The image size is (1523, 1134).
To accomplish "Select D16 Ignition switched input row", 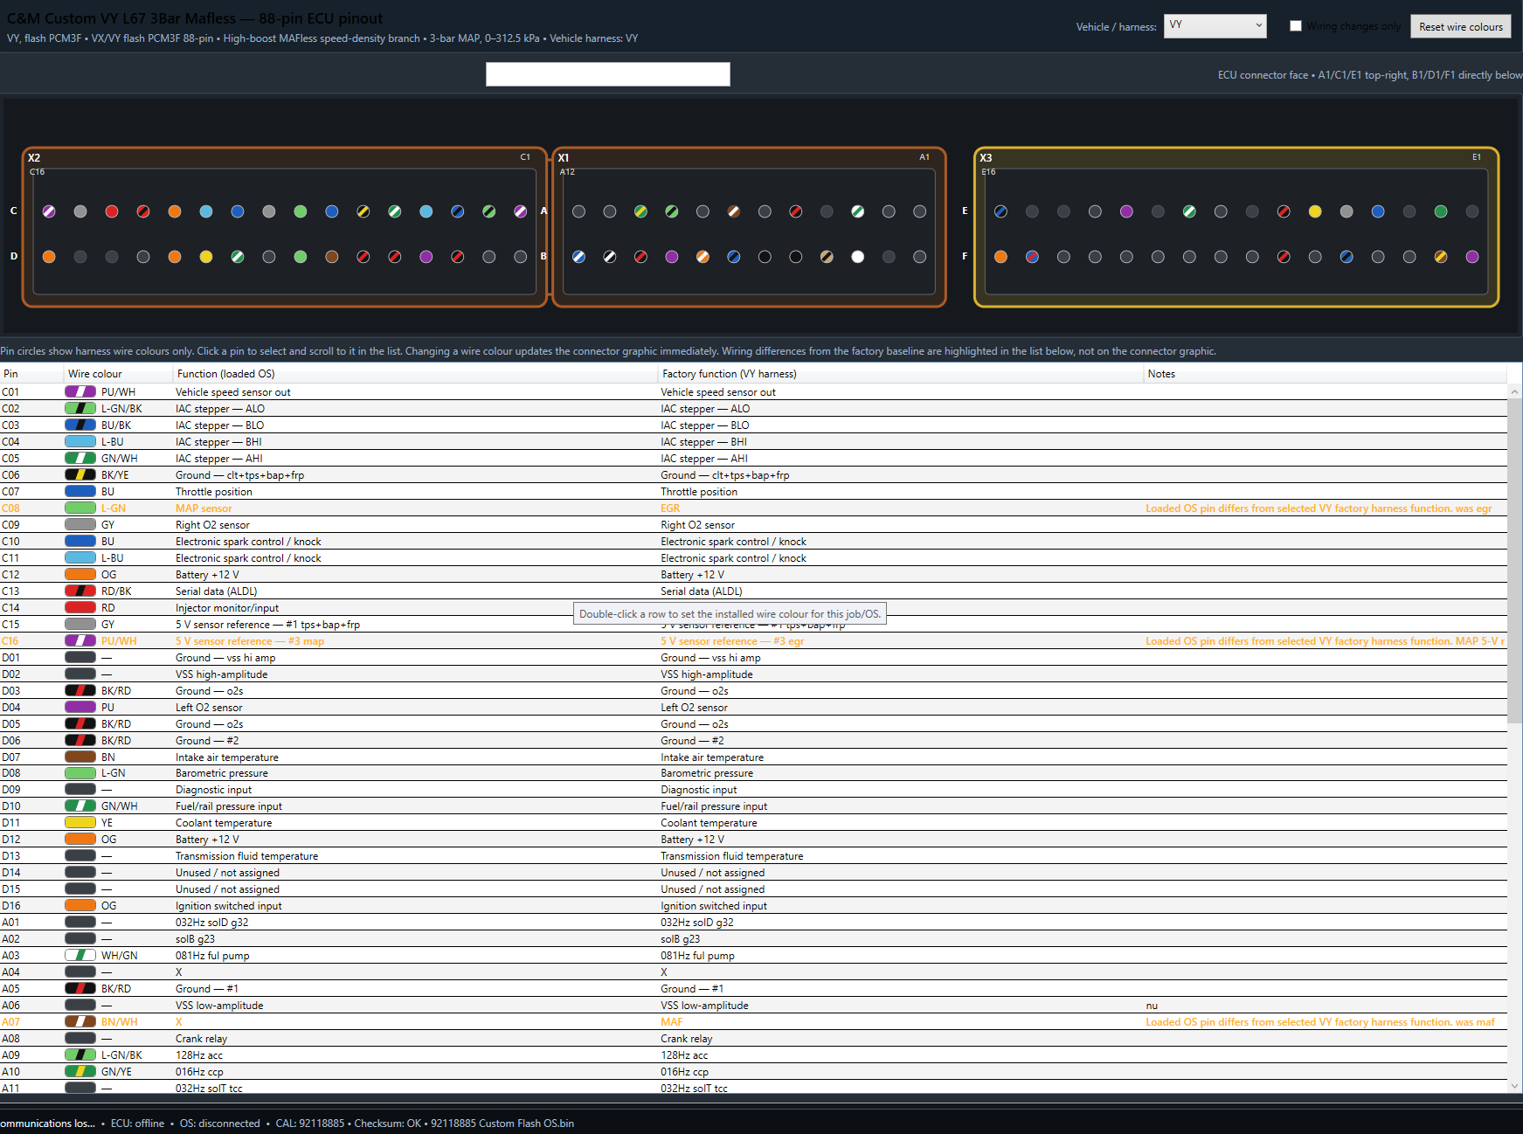I will coord(753,906).
